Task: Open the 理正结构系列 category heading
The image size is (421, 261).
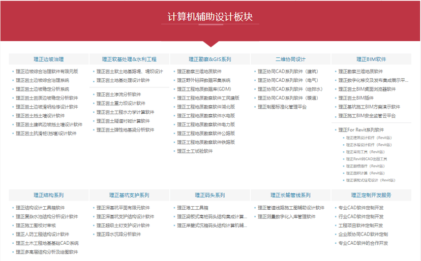Action: click(49, 195)
